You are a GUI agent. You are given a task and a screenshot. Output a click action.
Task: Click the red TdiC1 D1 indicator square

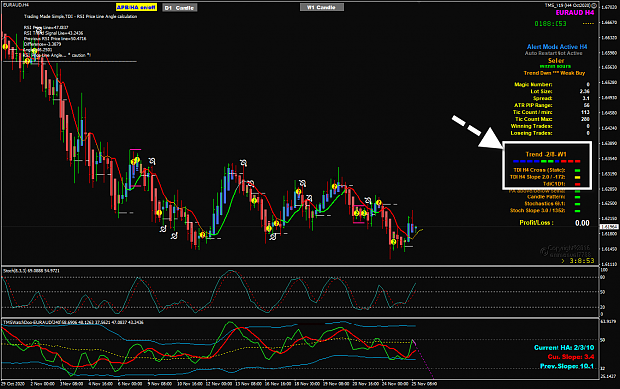point(577,184)
